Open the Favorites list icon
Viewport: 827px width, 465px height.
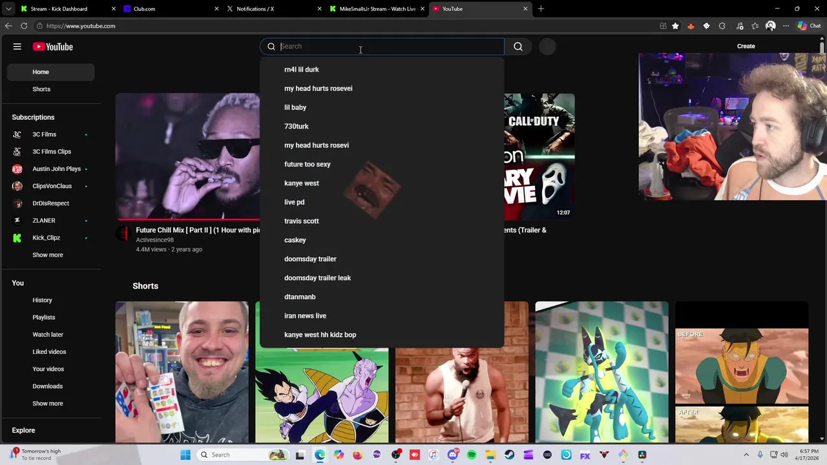click(x=755, y=26)
